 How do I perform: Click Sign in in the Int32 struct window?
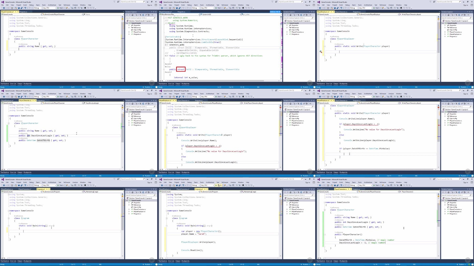[x=308, y=5]
